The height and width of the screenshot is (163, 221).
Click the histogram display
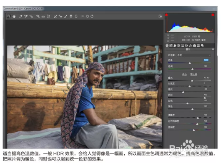coord(190,23)
